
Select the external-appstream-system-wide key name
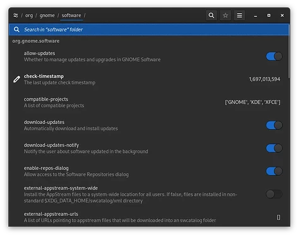(61, 188)
